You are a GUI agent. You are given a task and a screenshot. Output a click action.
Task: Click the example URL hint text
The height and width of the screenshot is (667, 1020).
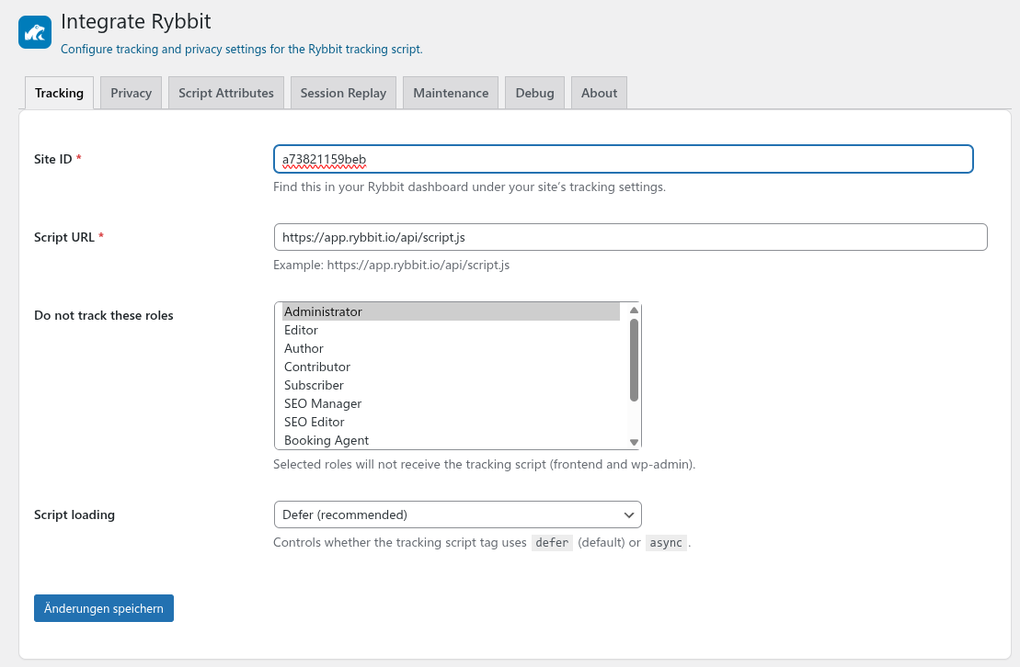(391, 266)
